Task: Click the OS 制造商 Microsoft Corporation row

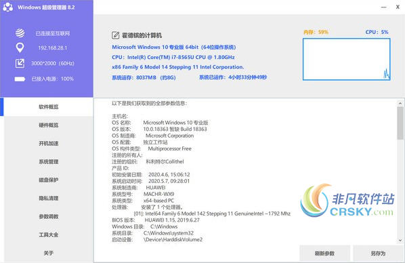Action: coord(152,136)
